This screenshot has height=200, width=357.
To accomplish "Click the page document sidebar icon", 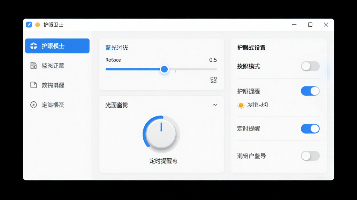I will (33, 85).
